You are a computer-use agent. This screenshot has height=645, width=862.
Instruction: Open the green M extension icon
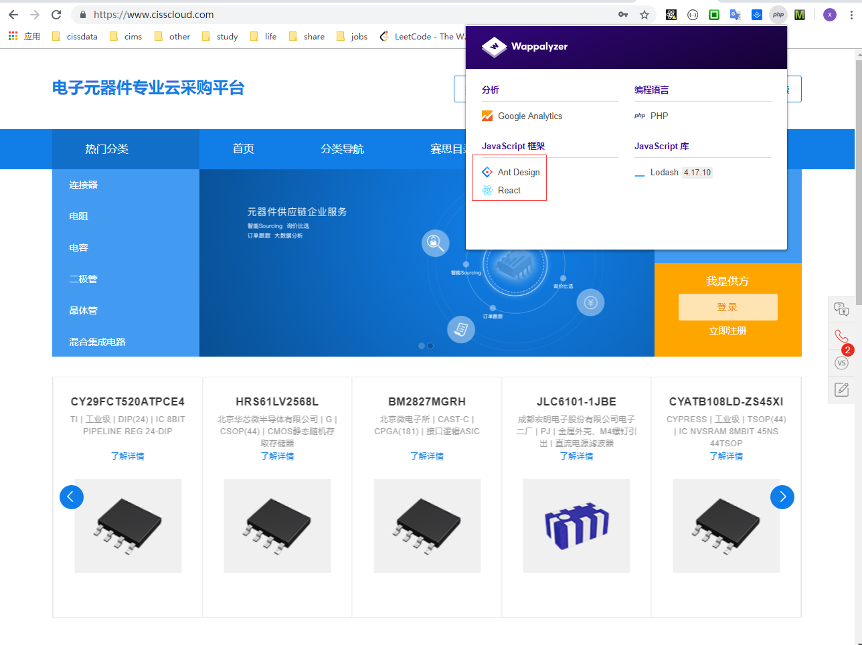(800, 15)
